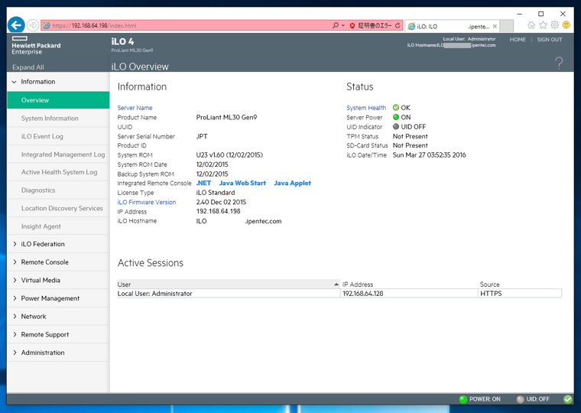Click the green System Health OK icon

point(396,108)
